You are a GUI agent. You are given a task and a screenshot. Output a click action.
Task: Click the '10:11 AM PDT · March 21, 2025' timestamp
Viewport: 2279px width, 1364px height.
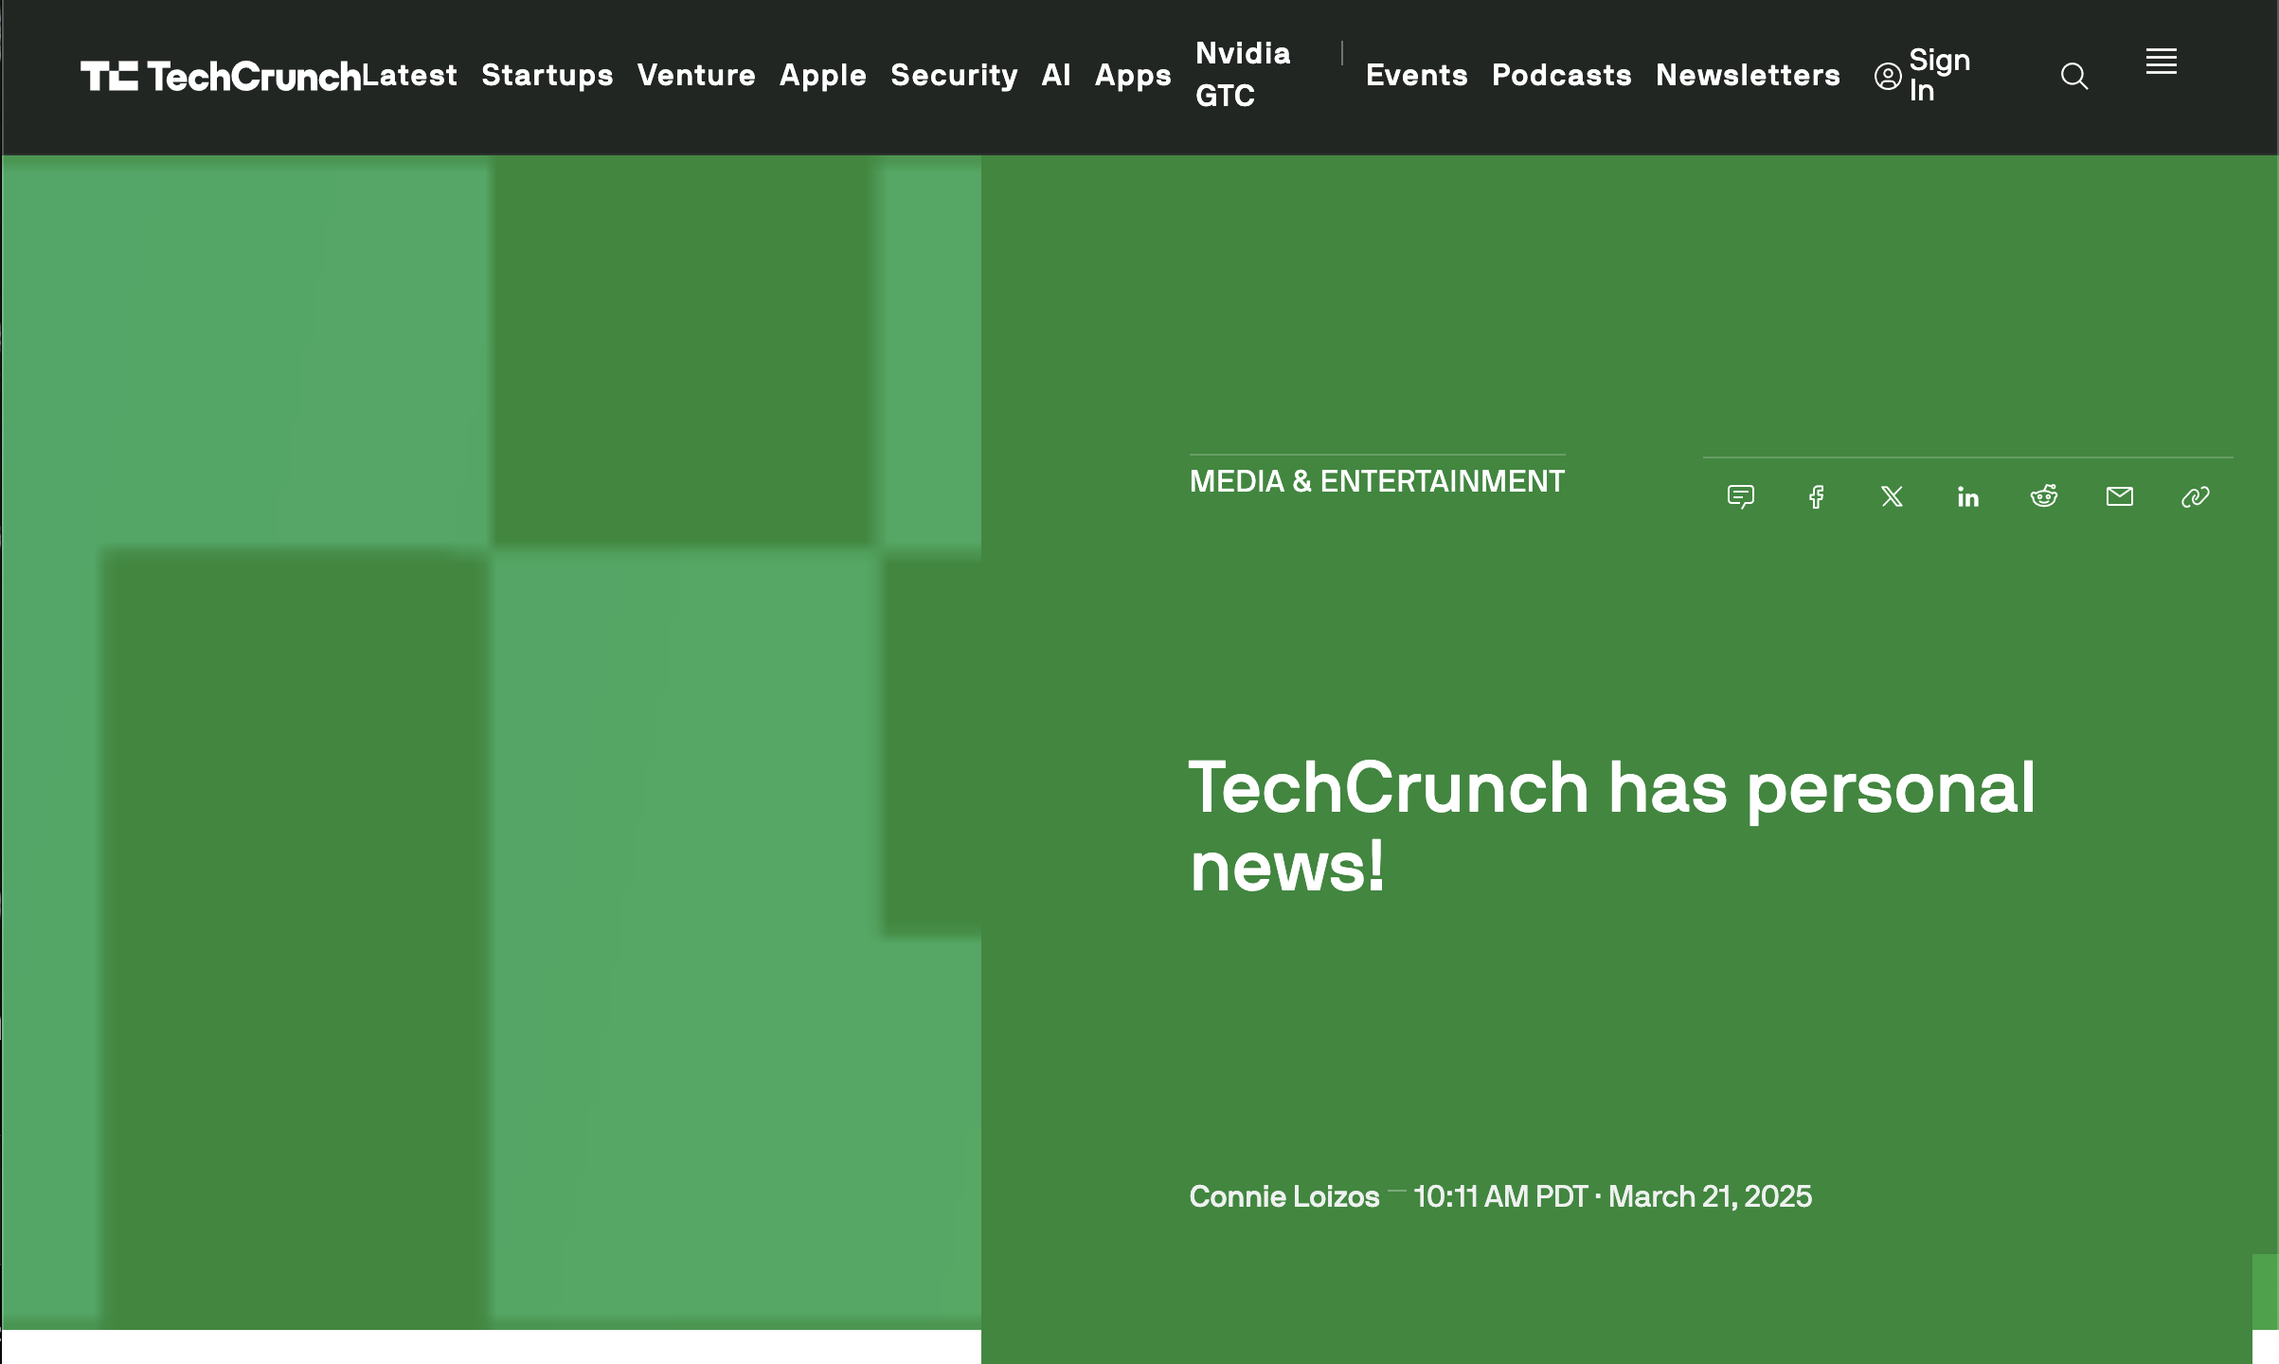[1612, 1196]
